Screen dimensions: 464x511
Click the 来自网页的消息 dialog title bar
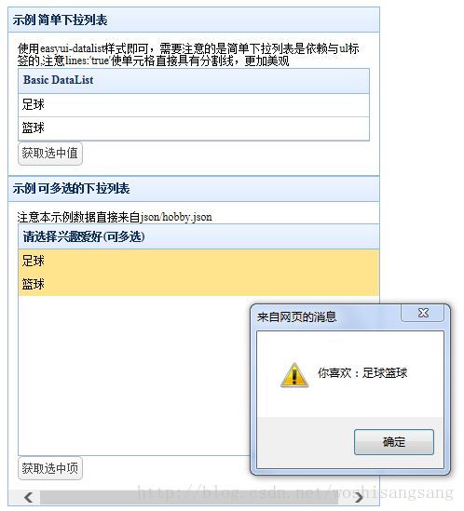(x=326, y=317)
